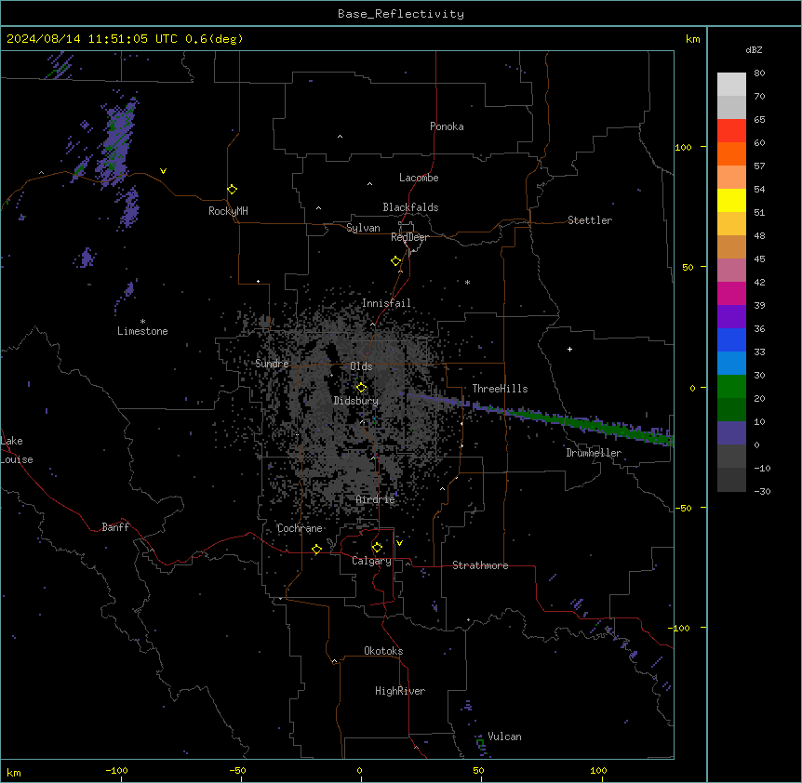
Task: Select the Okotoks label
Action: pyautogui.click(x=383, y=651)
